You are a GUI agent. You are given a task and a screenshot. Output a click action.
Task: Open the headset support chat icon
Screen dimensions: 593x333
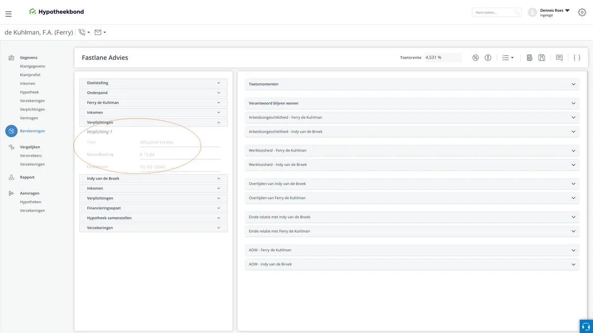pos(586,327)
